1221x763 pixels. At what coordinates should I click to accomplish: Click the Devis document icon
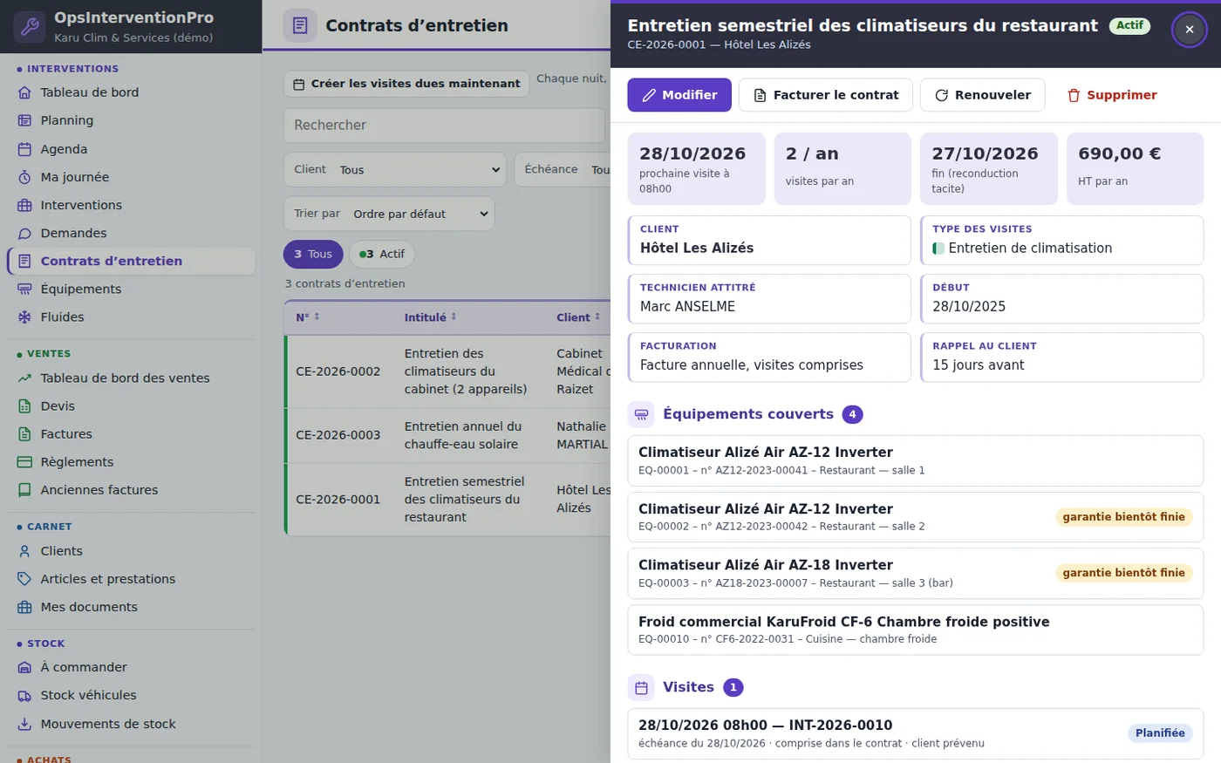pos(24,405)
